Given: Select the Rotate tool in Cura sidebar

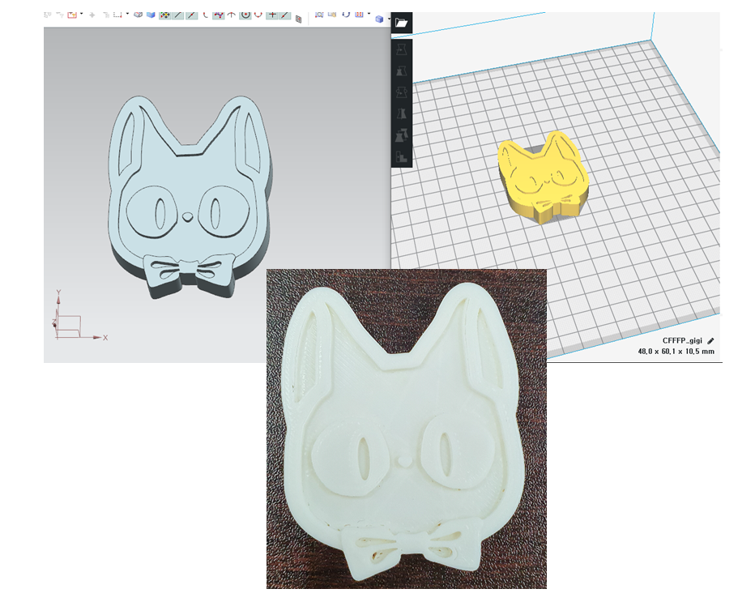Looking at the screenshot, I should point(401,92).
